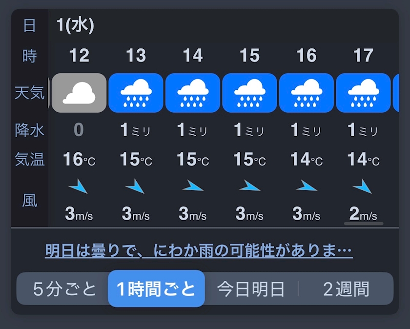Screen dimensions: 410x329
Task: Click the rain icon for 16 o'clock
Action: click(307, 93)
